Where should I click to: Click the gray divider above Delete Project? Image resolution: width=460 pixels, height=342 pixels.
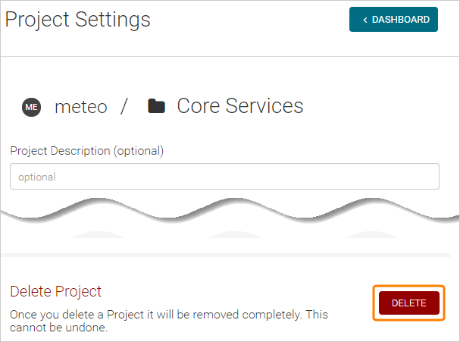click(x=227, y=255)
